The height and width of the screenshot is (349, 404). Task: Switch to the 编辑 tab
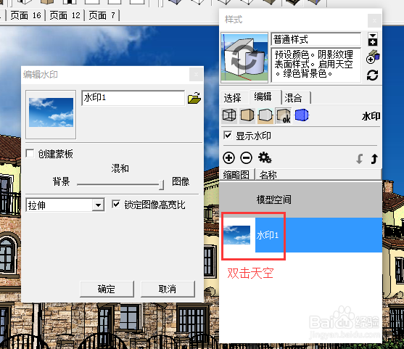pyautogui.click(x=263, y=97)
